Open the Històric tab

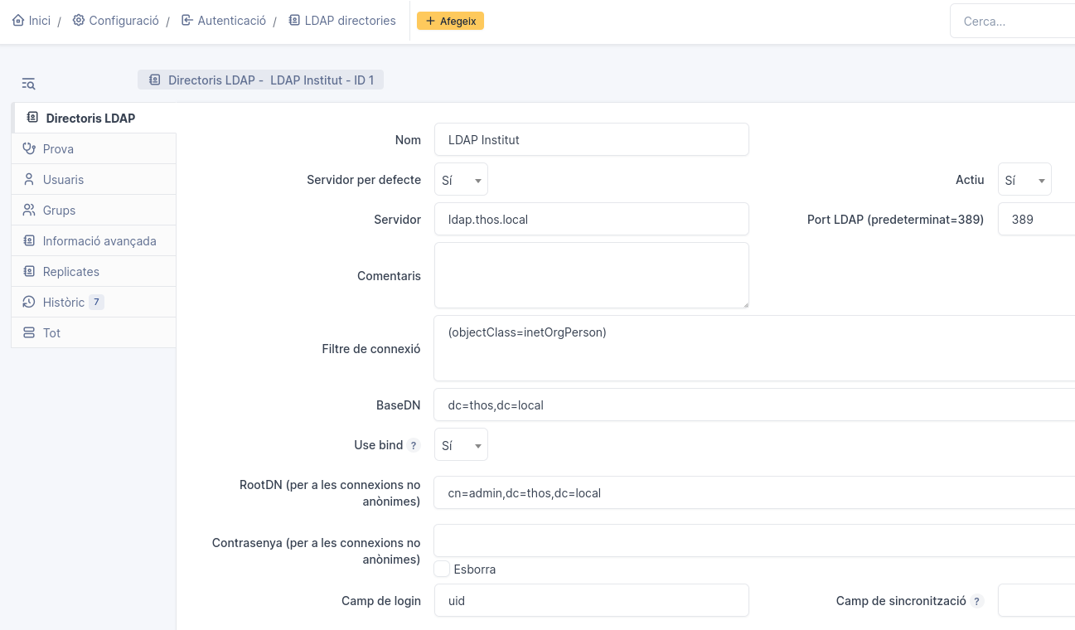(94, 303)
